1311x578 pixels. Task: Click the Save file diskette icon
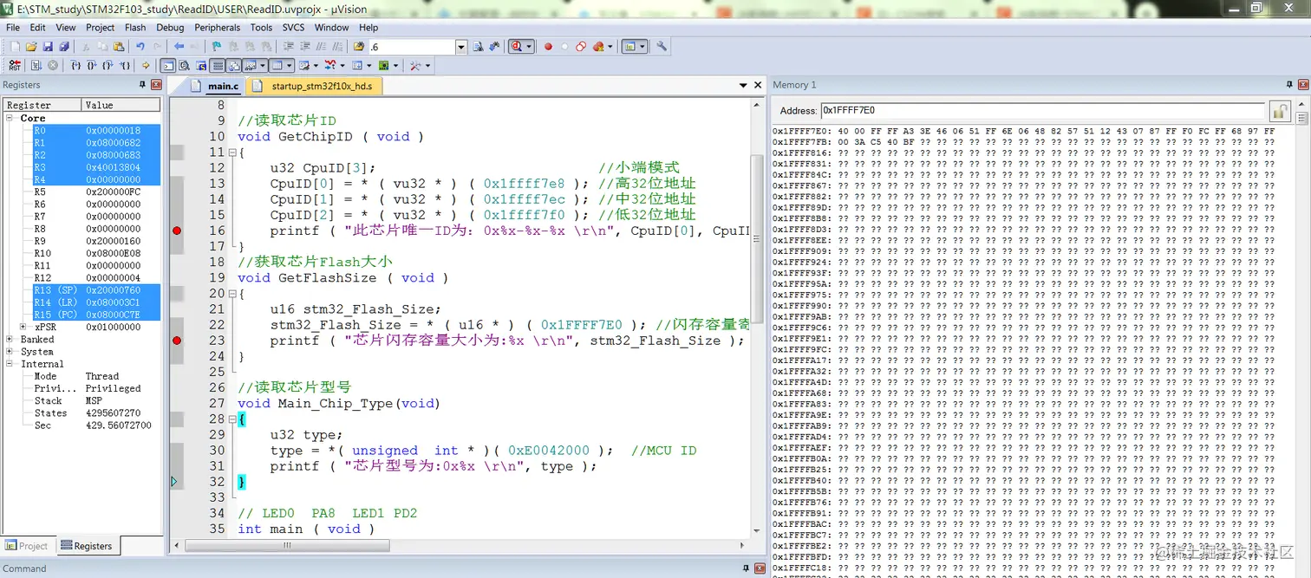coord(48,47)
